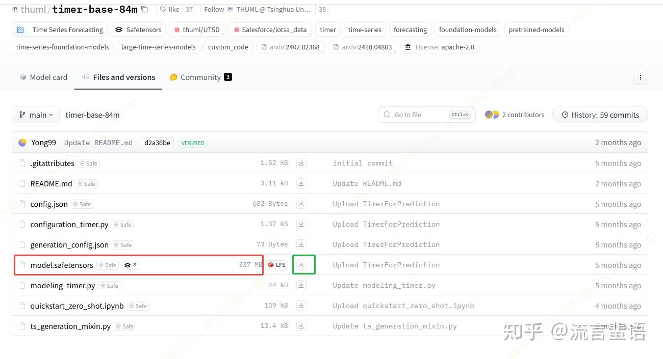View the 2 contributors list
Viewport: 663px width, 359px height.
tap(514, 115)
